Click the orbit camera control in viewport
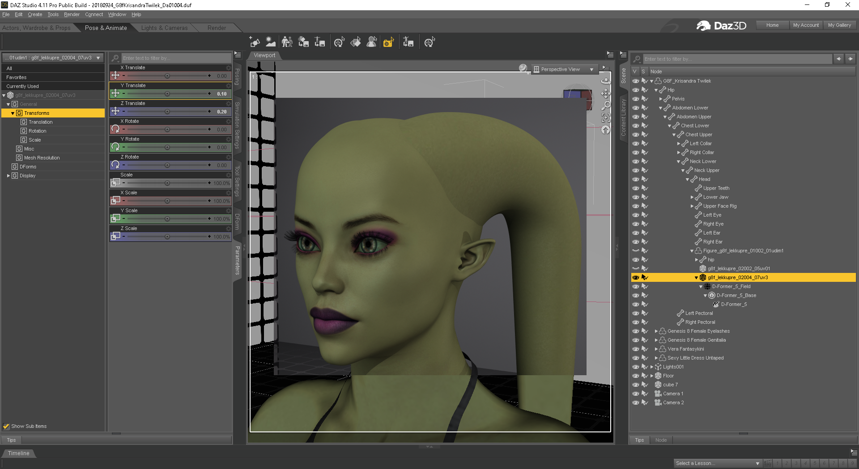The image size is (859, 469). point(606,81)
